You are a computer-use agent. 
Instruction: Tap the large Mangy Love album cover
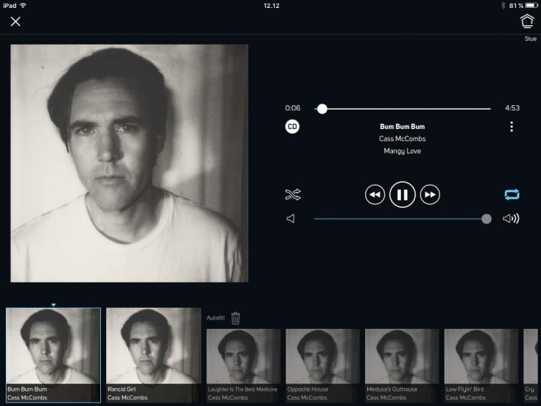(129, 163)
